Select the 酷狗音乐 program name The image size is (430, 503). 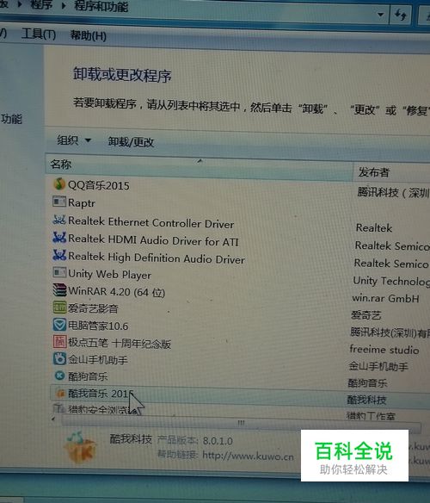(x=88, y=376)
